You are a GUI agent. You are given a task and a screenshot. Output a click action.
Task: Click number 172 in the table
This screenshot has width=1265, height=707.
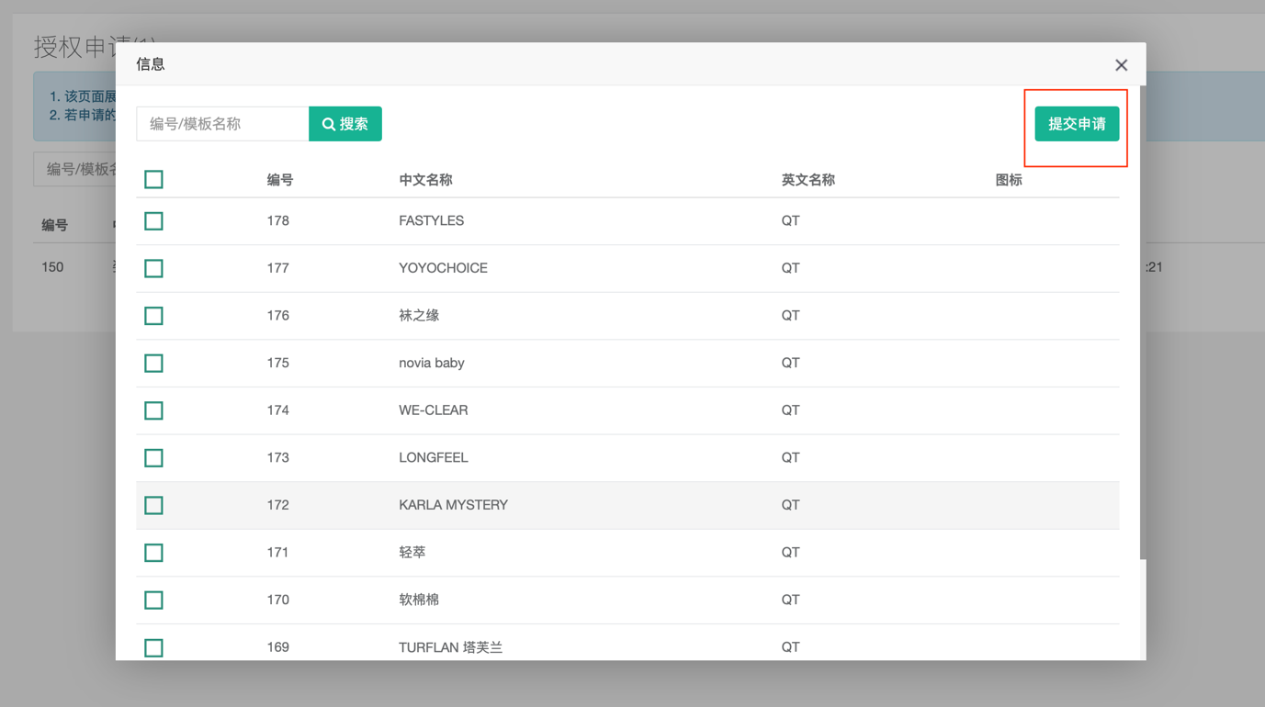(x=277, y=505)
